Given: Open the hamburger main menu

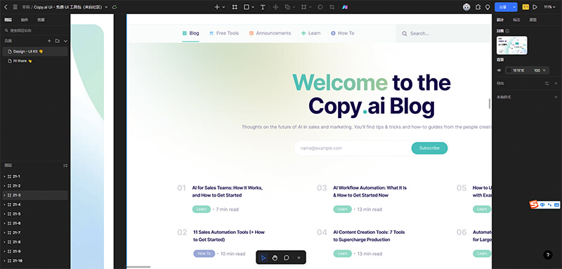Looking at the screenshot, I should pyautogui.click(x=15, y=7).
